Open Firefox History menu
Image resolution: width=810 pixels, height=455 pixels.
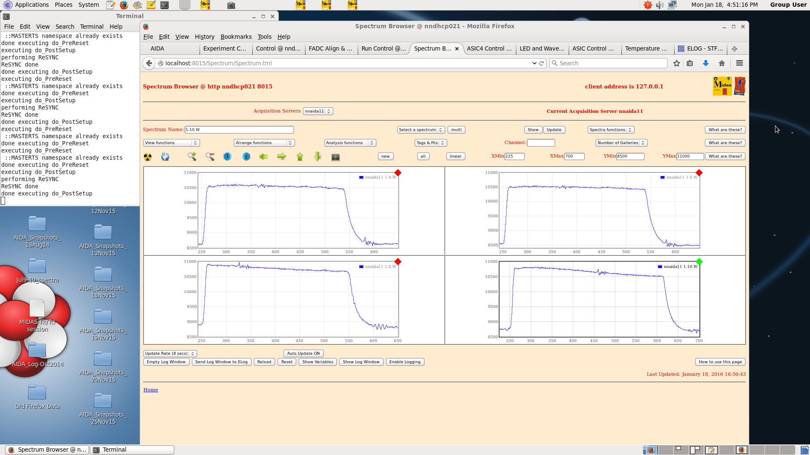pos(205,37)
